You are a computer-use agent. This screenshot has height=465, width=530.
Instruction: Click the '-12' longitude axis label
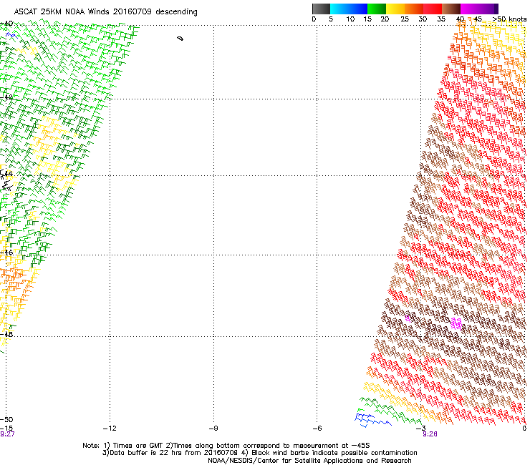click(110, 429)
